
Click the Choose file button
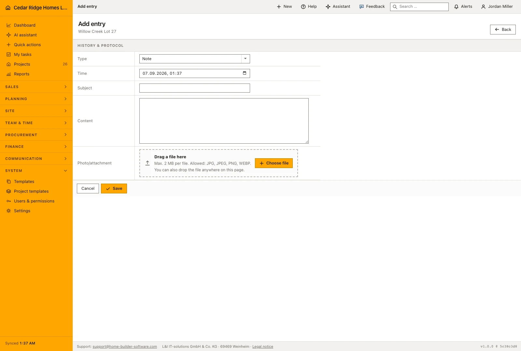tap(274, 163)
